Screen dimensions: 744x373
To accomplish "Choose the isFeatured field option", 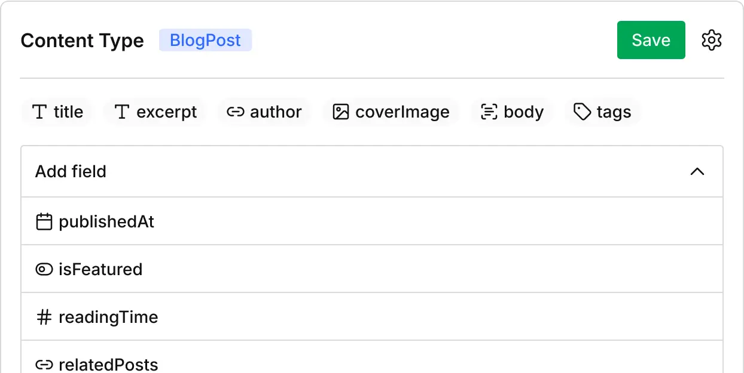I will click(x=100, y=270).
